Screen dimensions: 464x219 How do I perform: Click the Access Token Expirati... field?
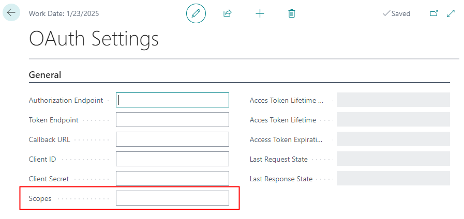393,139
